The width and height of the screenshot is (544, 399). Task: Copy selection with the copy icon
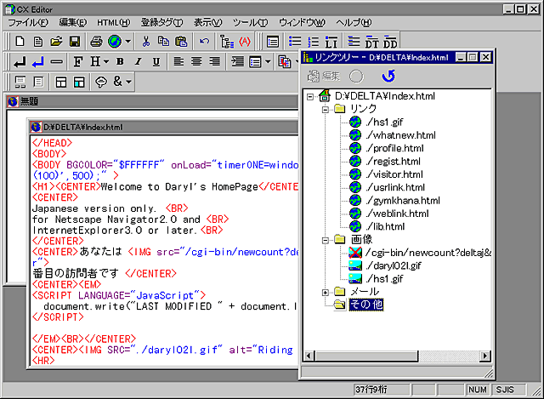pyautogui.click(x=163, y=42)
